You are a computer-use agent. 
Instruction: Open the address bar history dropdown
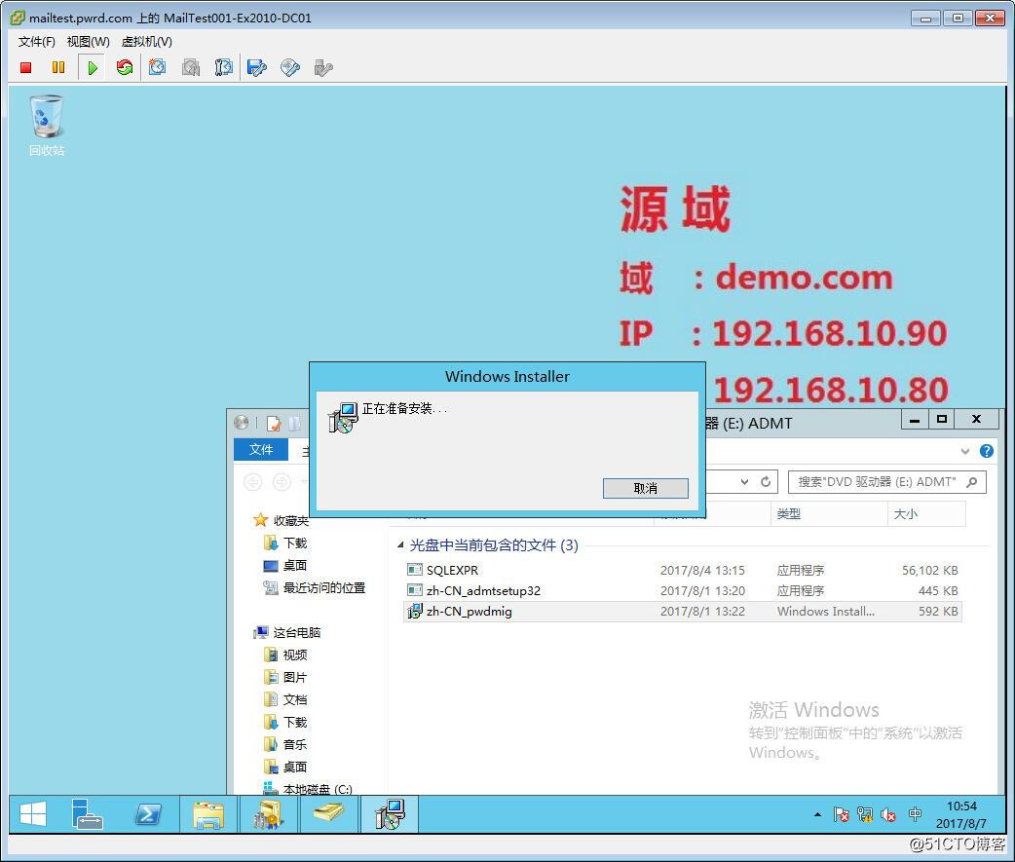point(744,482)
